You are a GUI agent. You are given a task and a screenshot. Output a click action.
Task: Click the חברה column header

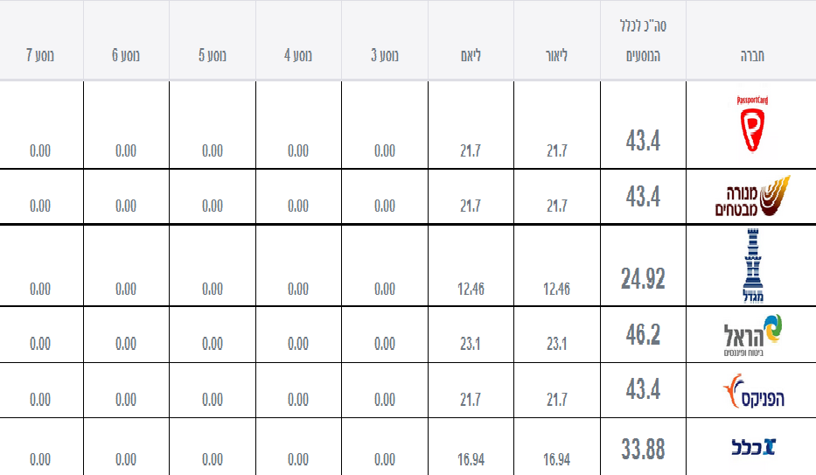click(752, 56)
